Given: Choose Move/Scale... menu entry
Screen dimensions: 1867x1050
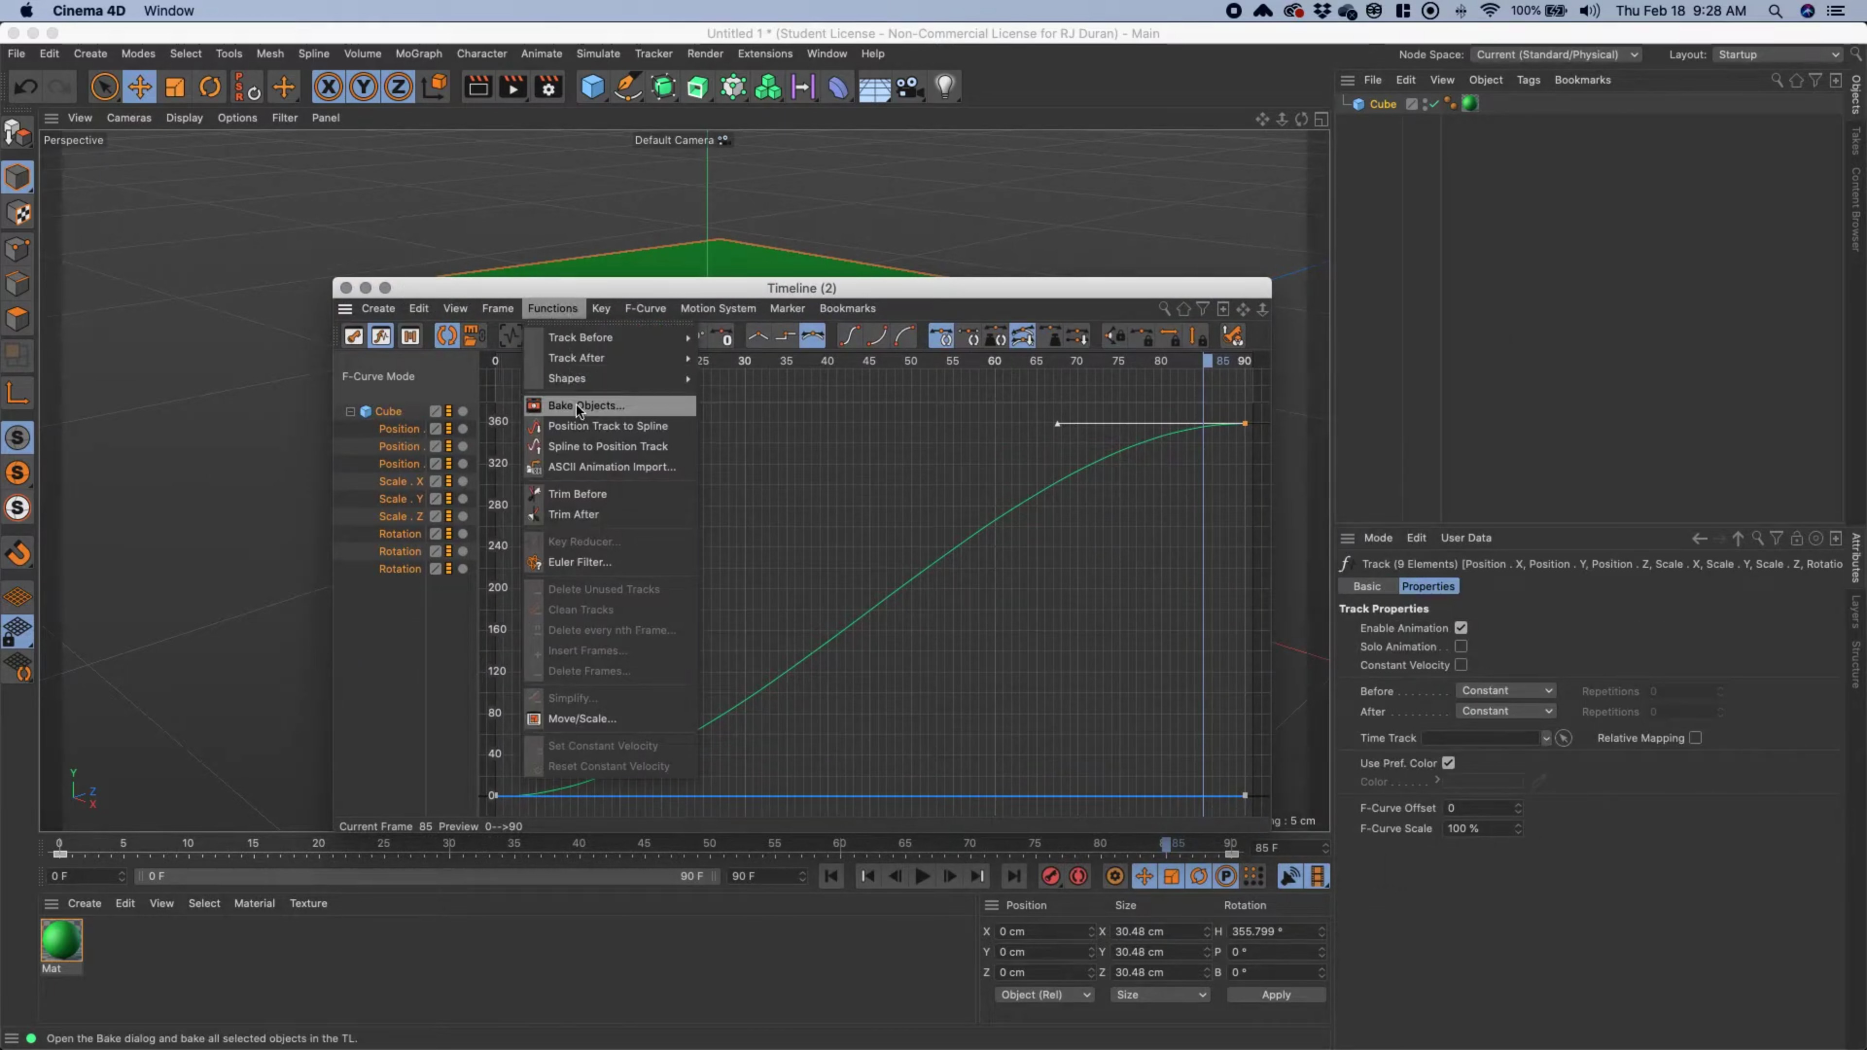Looking at the screenshot, I should tap(610, 719).
